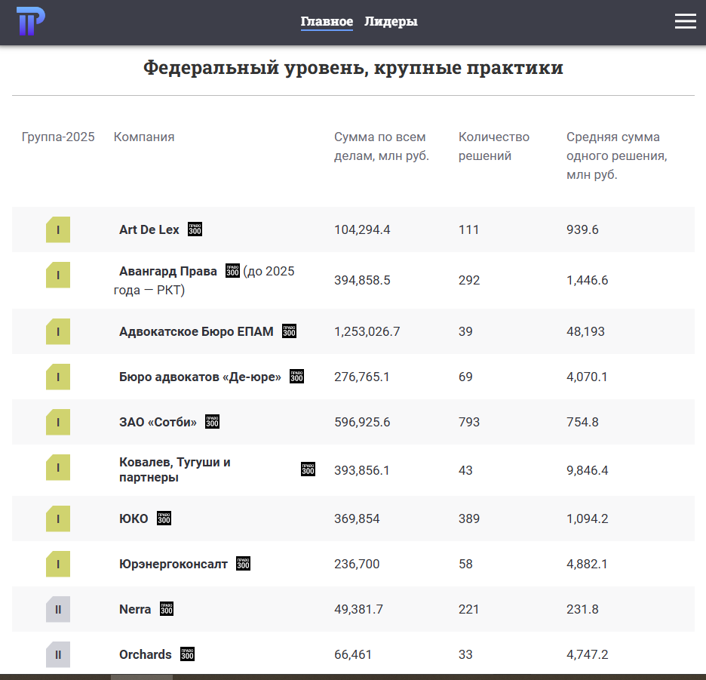Click the sum value 596,925.6
The width and height of the screenshot is (706, 680).
click(x=362, y=422)
